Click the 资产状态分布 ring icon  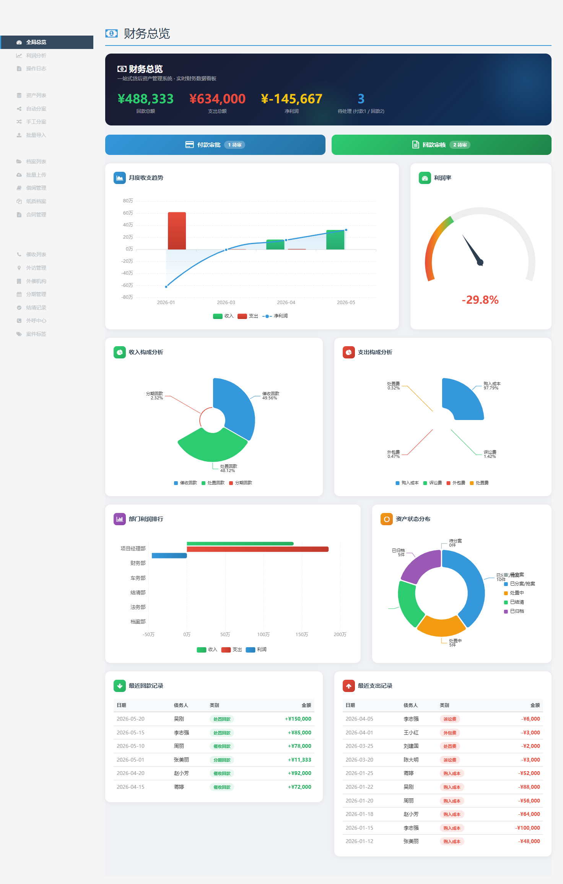387,519
